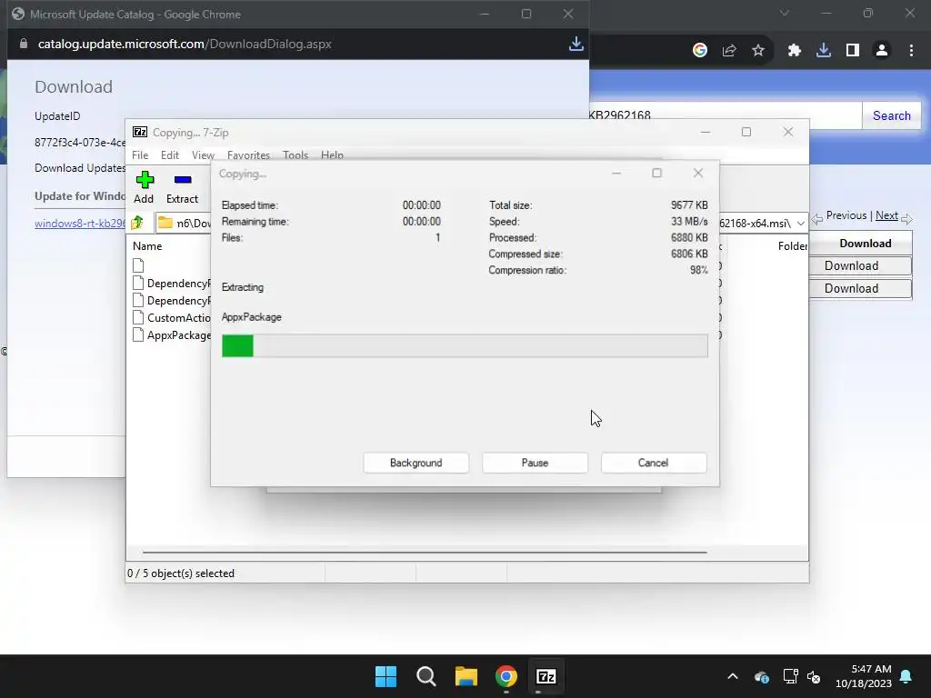Screen dimensions: 931x698
Task: Click the Add toolbar icon in 7-Zip
Action: pos(145,180)
